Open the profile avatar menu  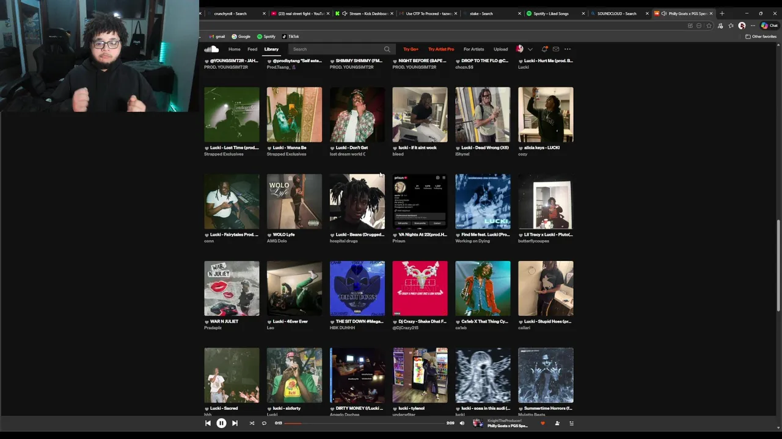(x=520, y=49)
